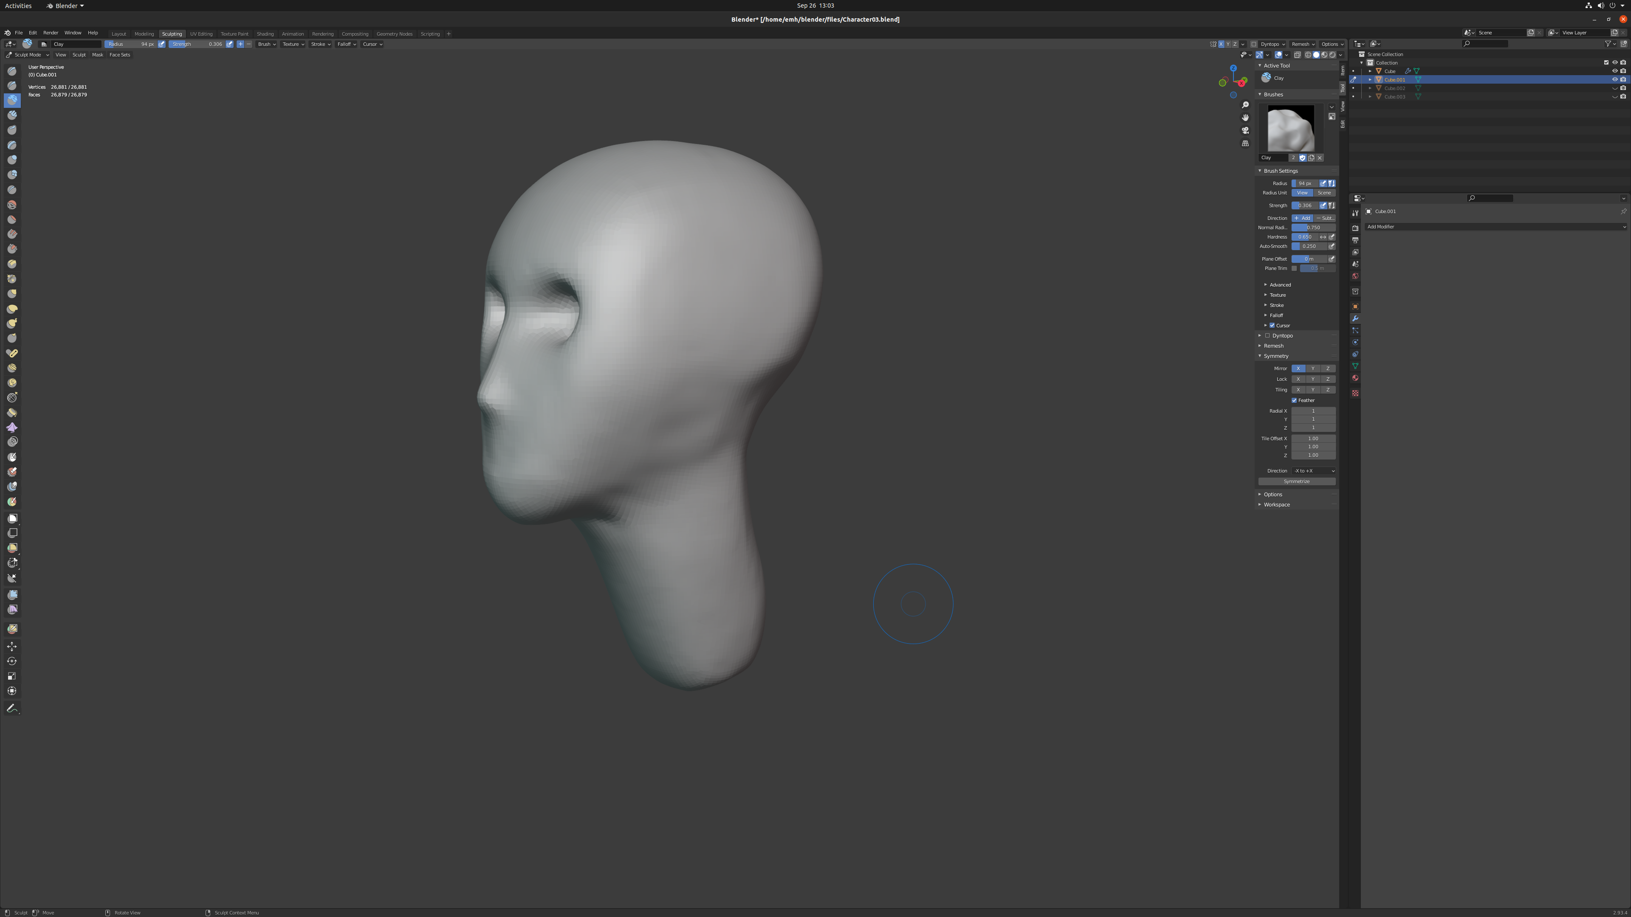This screenshot has width=1631, height=917.
Task: Select the Line Project tool
Action: (x=12, y=578)
